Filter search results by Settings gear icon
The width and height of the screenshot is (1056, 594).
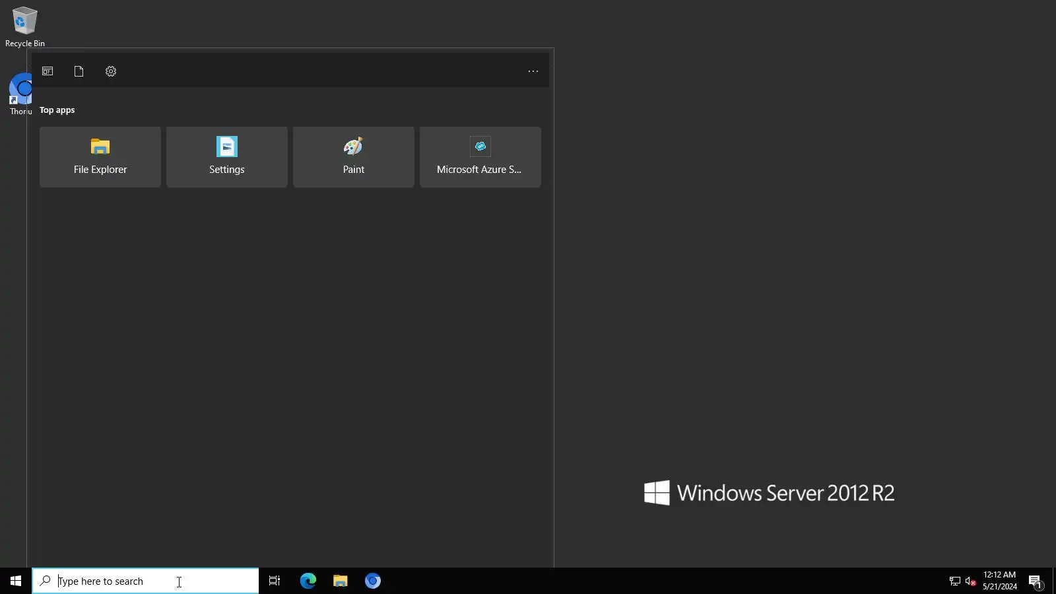(111, 71)
